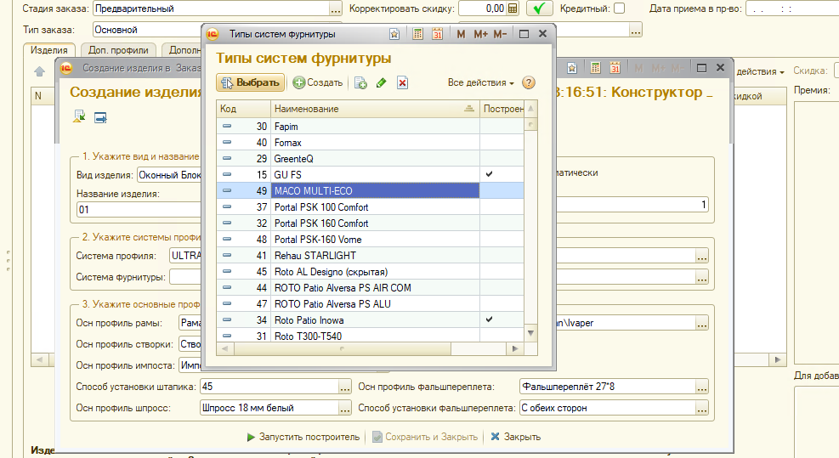839x458 pixels.
Task: Click Сохранить и Закрыть
Action: pos(425,437)
